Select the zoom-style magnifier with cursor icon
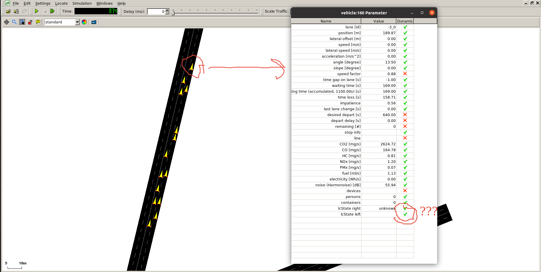541x272 pixels. pos(22,22)
